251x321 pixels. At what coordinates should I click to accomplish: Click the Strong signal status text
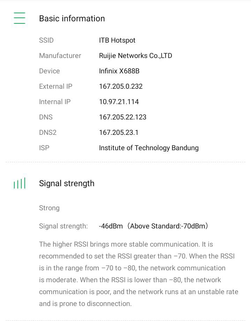[49, 208]
